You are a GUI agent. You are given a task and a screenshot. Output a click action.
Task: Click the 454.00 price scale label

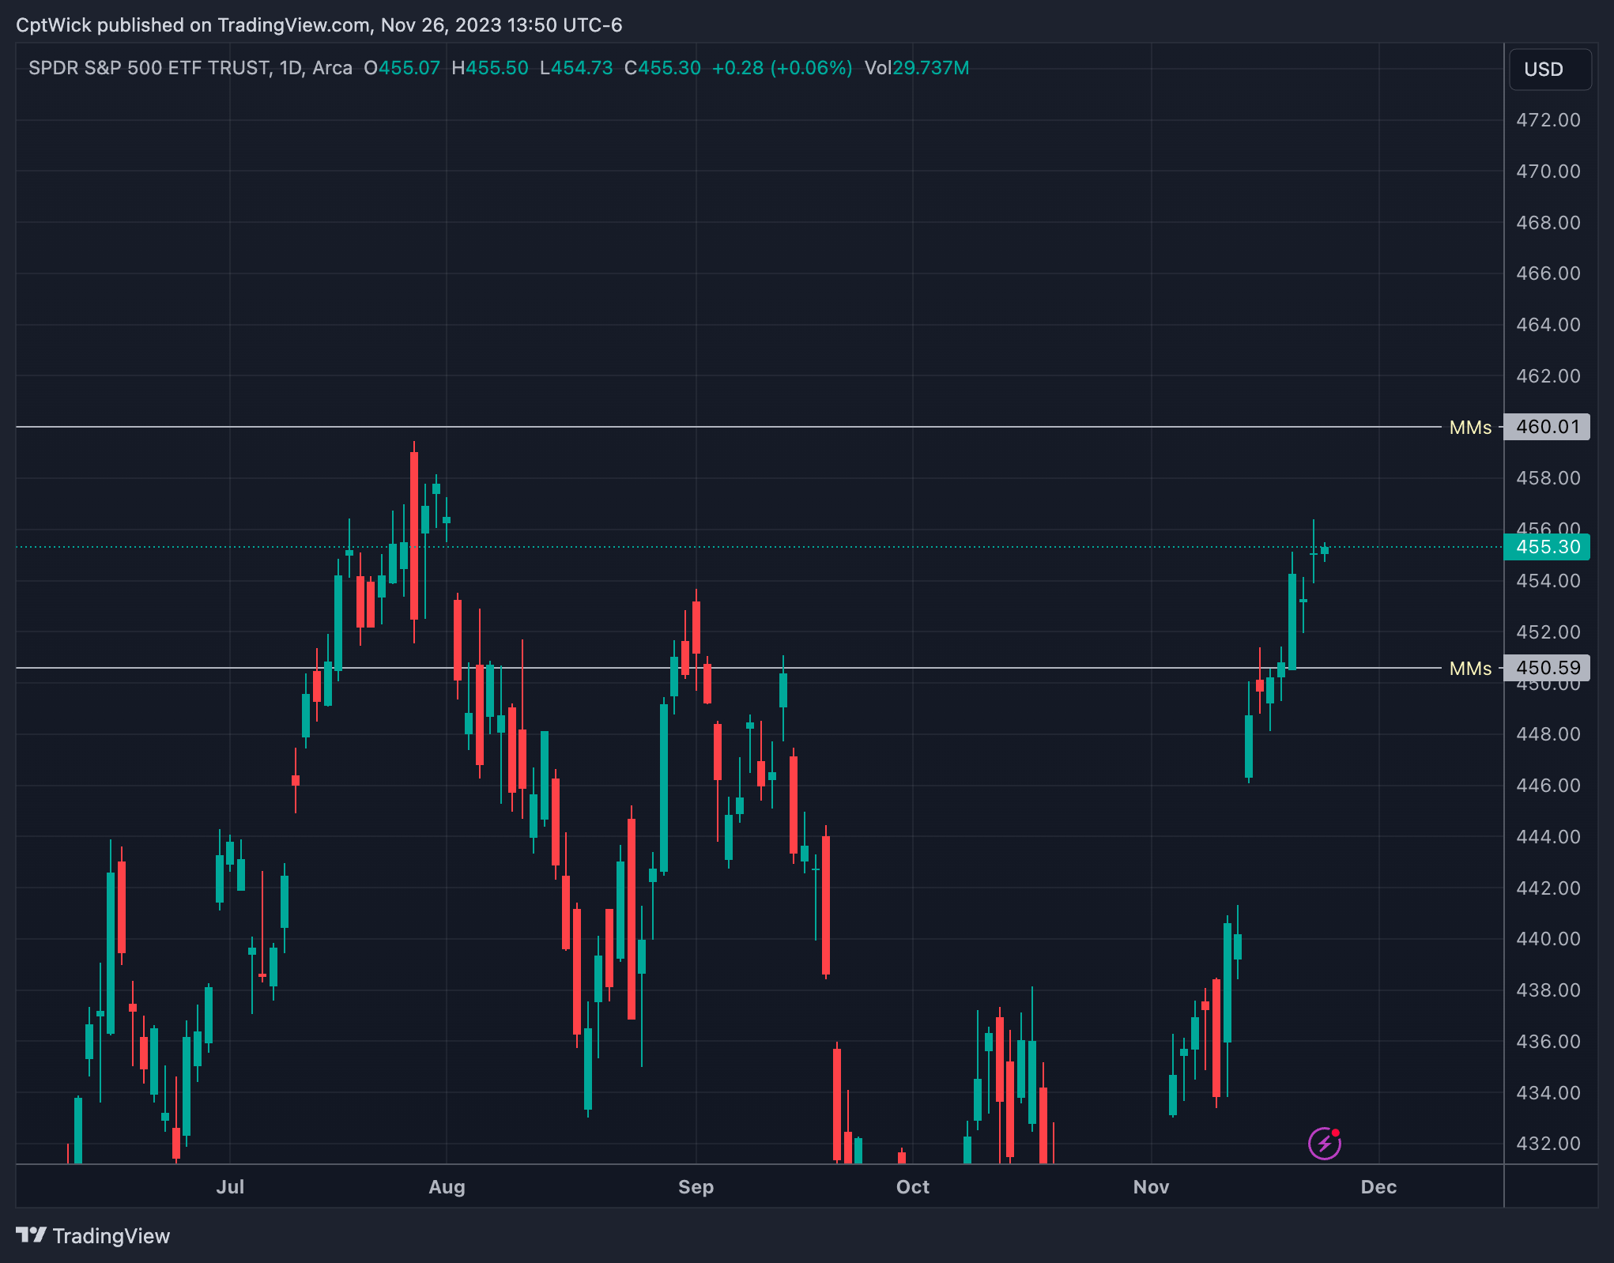(x=1548, y=581)
